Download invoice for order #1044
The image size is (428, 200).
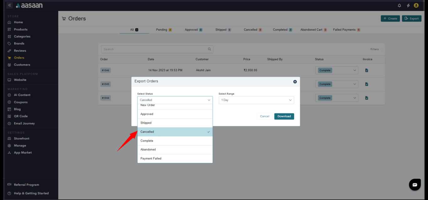coord(367,98)
